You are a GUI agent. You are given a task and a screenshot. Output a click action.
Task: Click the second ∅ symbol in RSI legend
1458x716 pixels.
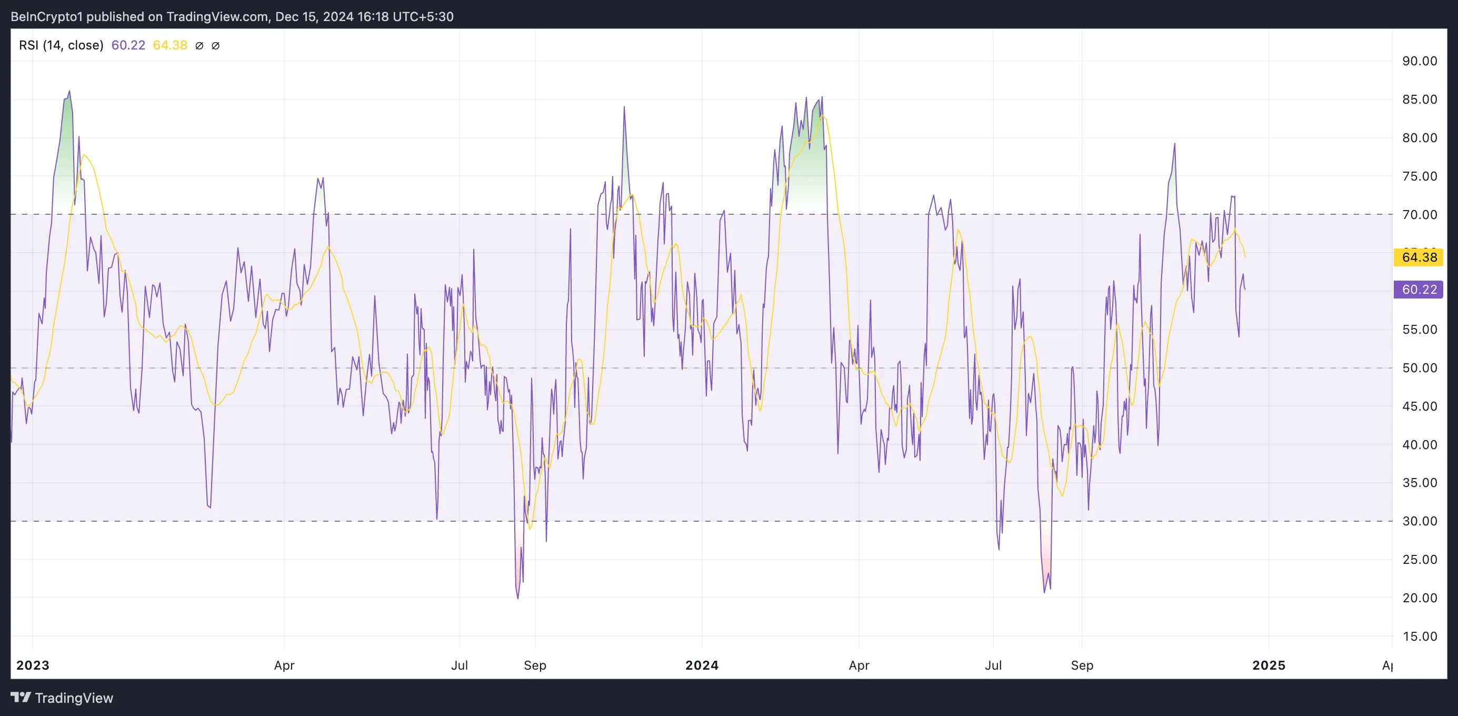pyautogui.click(x=216, y=46)
